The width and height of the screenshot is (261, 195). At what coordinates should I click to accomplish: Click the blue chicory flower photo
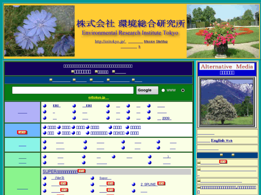pyautogui.click(x=39, y=31)
